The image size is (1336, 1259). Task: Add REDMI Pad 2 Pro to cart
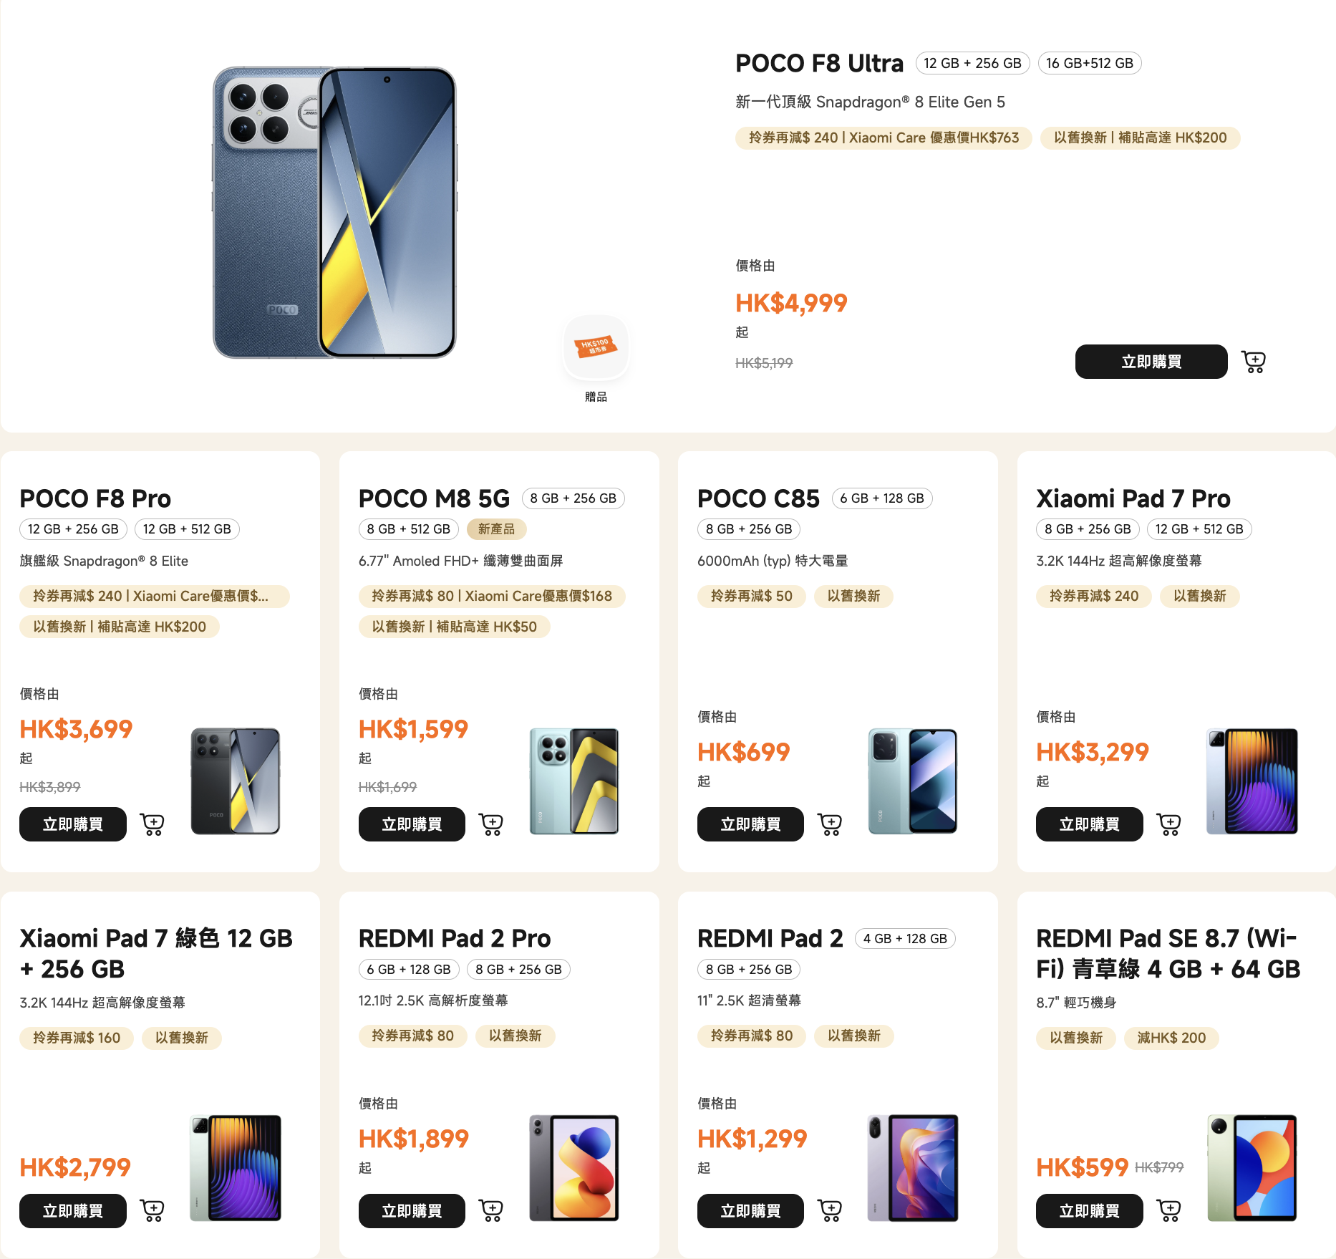[491, 1210]
